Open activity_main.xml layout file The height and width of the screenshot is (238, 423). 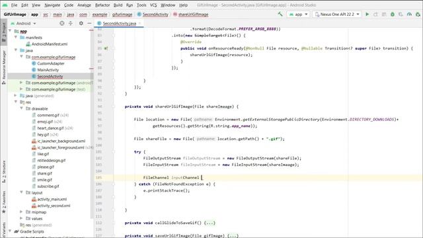tap(49, 199)
